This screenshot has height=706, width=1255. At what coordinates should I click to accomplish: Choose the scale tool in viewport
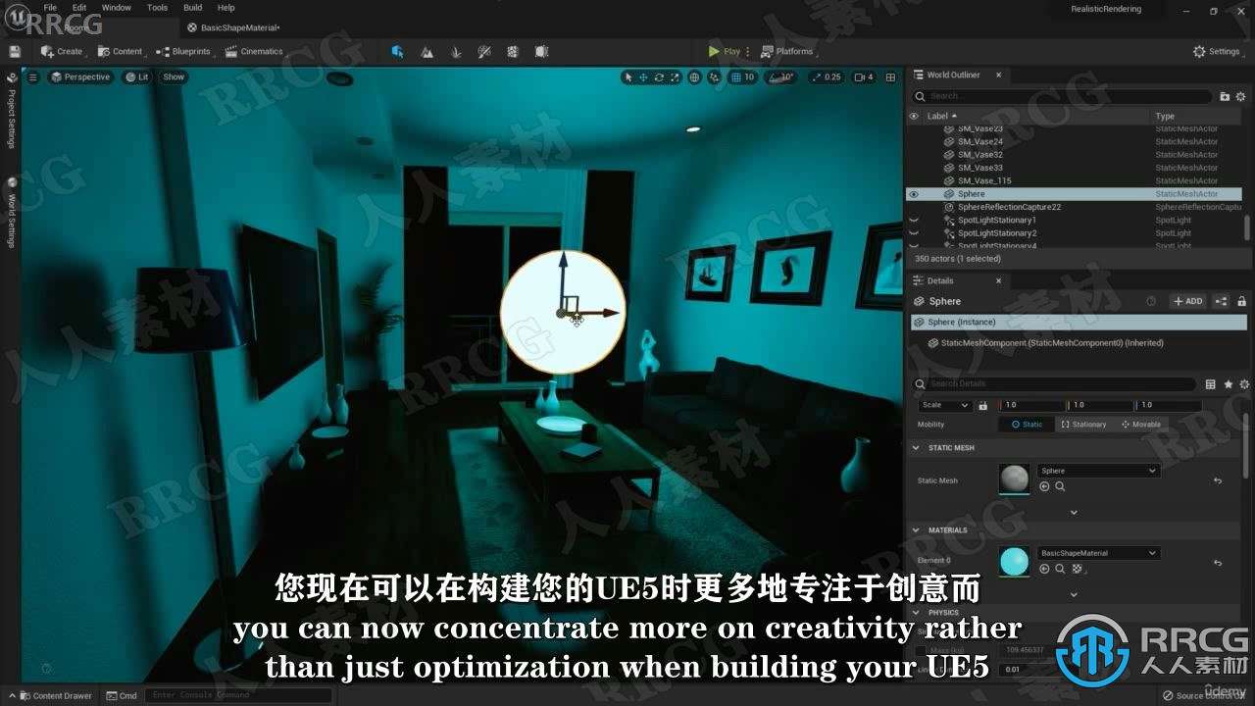(674, 76)
